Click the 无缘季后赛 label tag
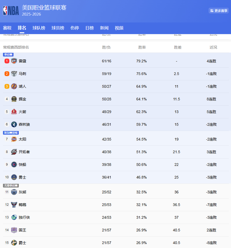The image size is (231, 248). click(11, 186)
